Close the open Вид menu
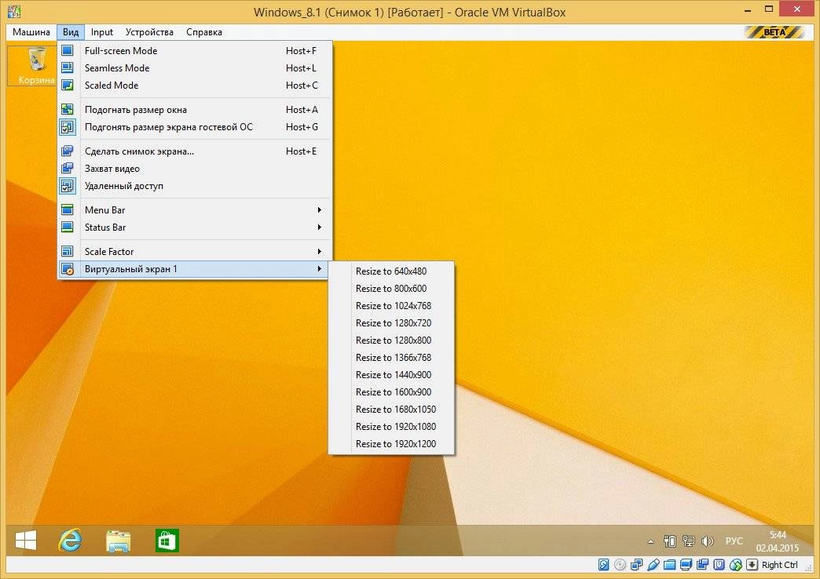820x579 pixels. click(71, 32)
